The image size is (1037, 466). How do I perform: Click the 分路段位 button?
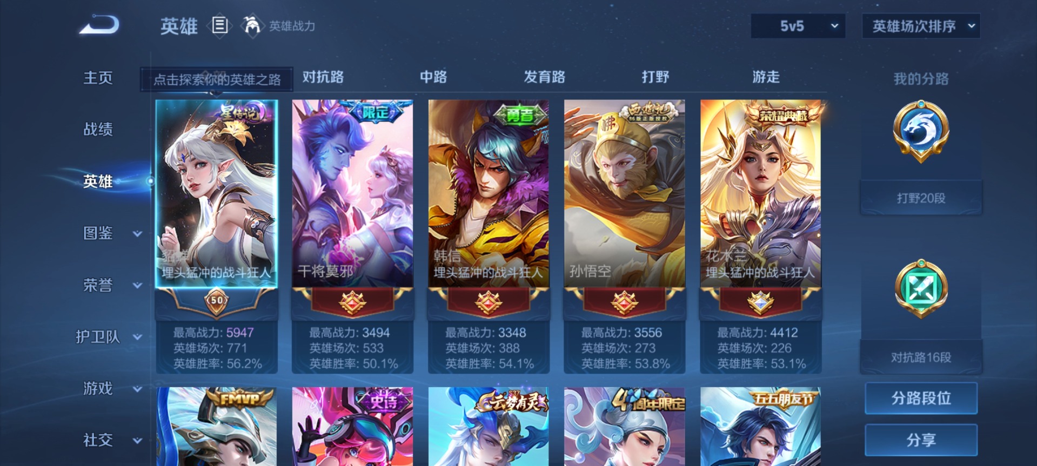point(921,399)
